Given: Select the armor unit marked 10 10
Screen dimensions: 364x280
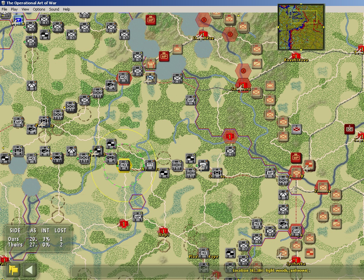Looking at the screenshot, I should coord(57,158).
